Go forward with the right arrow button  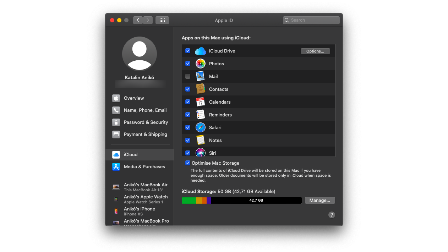pos(148,20)
